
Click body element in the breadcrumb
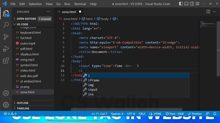104,19
